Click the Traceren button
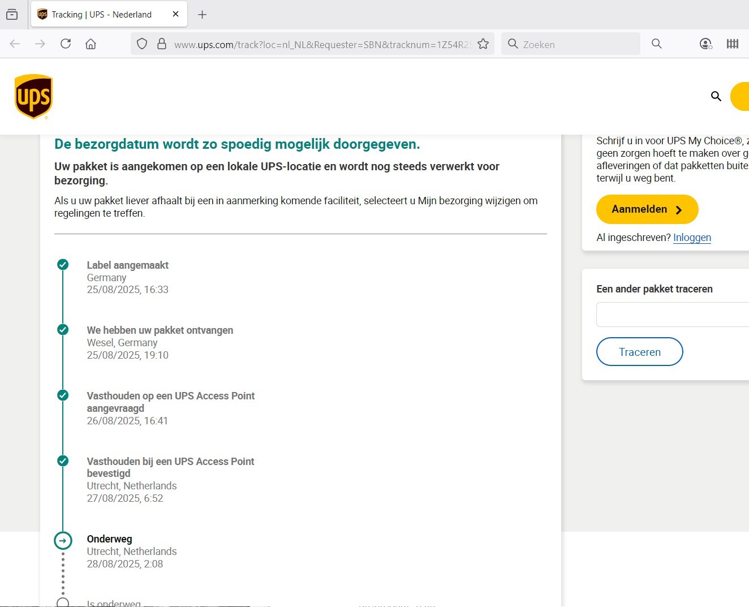 point(639,352)
